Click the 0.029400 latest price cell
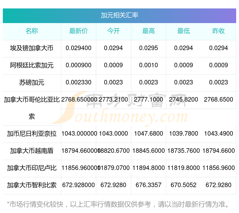This screenshot has width=239, height=213. coord(78,48)
